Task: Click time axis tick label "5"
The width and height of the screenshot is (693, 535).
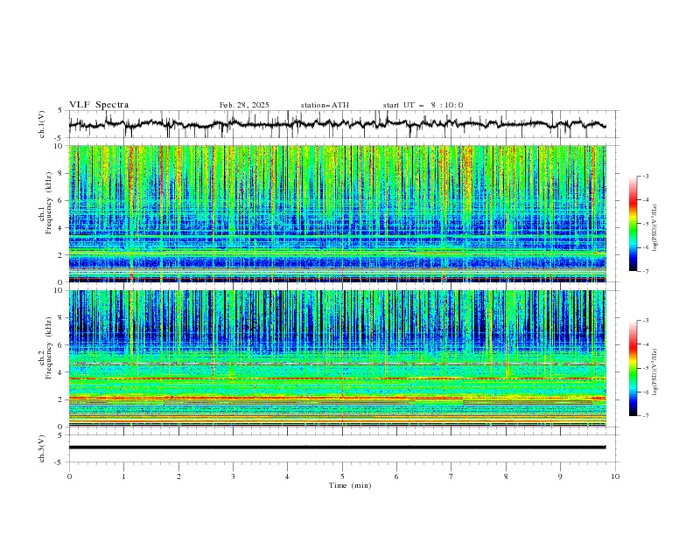Action: [x=342, y=476]
